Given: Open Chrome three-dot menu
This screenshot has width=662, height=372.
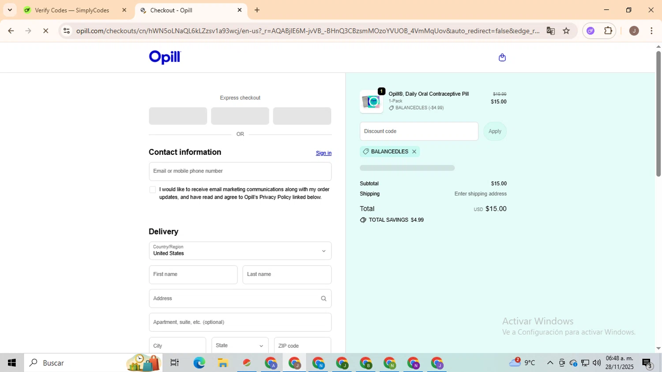Looking at the screenshot, I should [x=651, y=31].
